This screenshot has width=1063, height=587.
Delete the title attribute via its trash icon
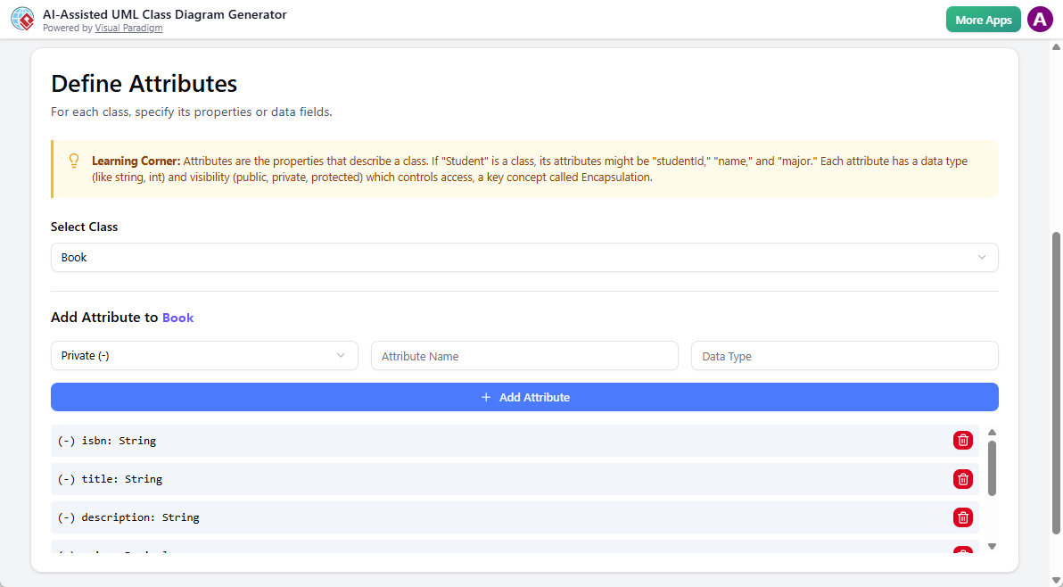pos(962,479)
